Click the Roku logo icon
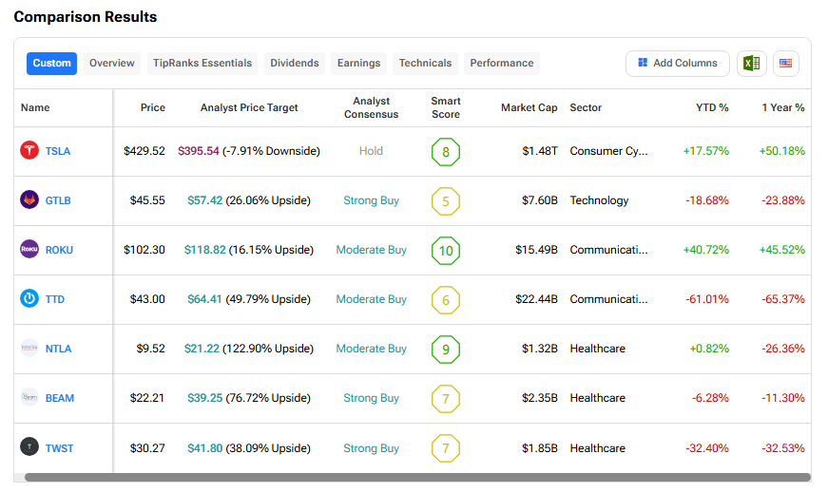The image size is (828, 492). pyautogui.click(x=29, y=250)
